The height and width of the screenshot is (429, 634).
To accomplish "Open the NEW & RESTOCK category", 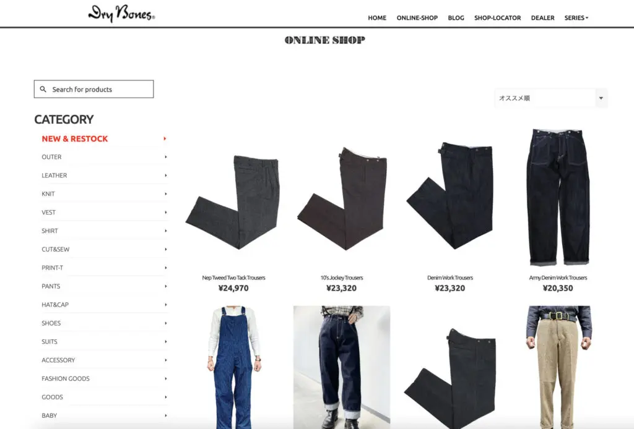I will pyautogui.click(x=75, y=139).
